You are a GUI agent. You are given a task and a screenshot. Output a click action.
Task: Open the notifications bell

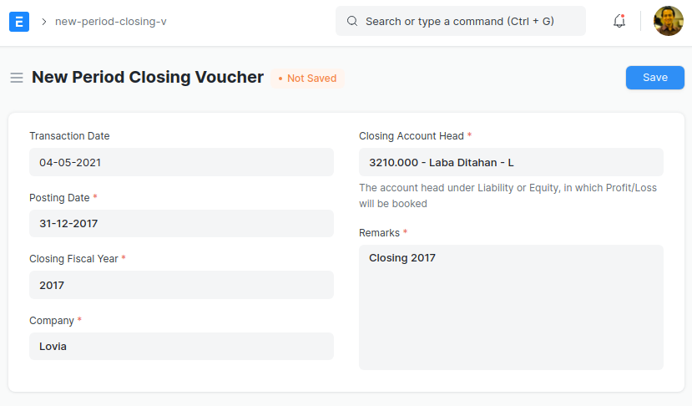pos(619,21)
